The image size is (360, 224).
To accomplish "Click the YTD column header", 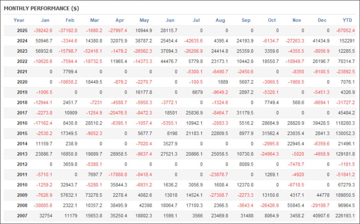I will point(347,20).
